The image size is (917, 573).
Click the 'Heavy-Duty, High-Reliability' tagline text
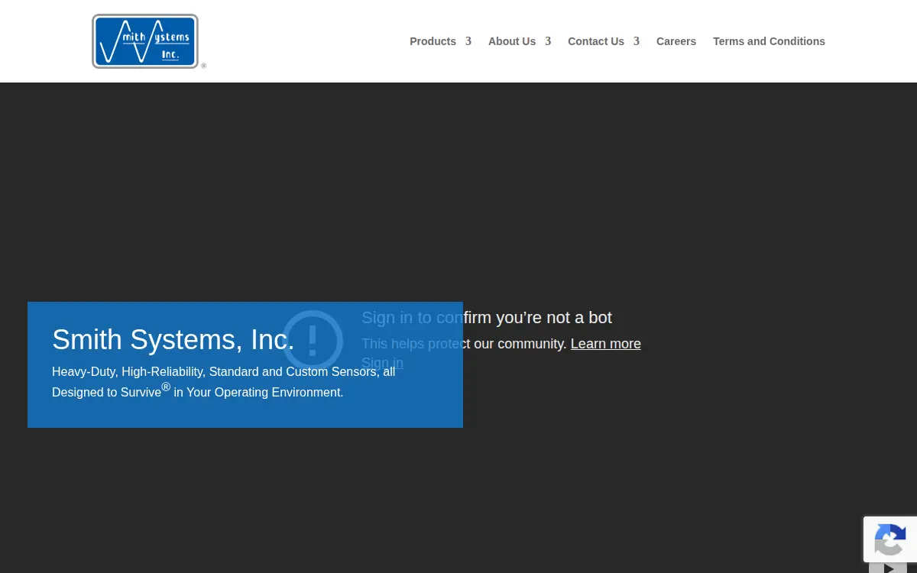click(x=224, y=381)
